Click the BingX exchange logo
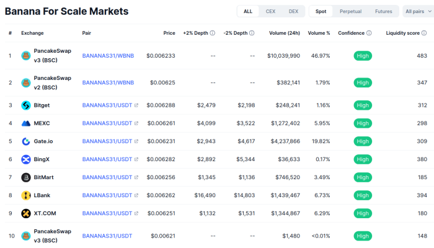434x248 pixels. click(x=26, y=159)
